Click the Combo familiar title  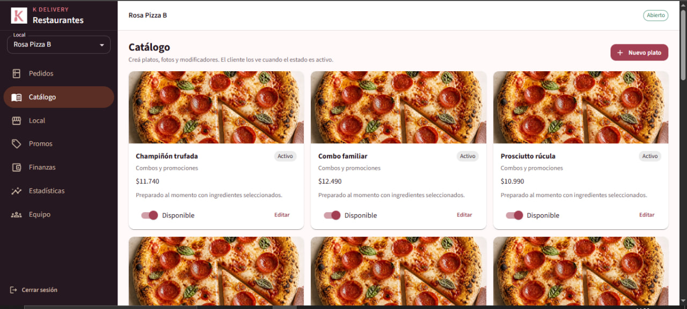point(343,156)
